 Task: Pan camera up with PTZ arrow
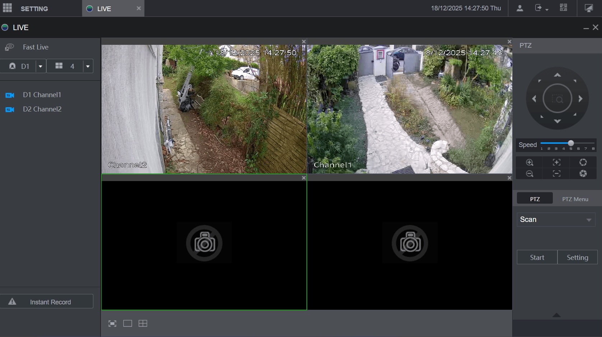[557, 75]
